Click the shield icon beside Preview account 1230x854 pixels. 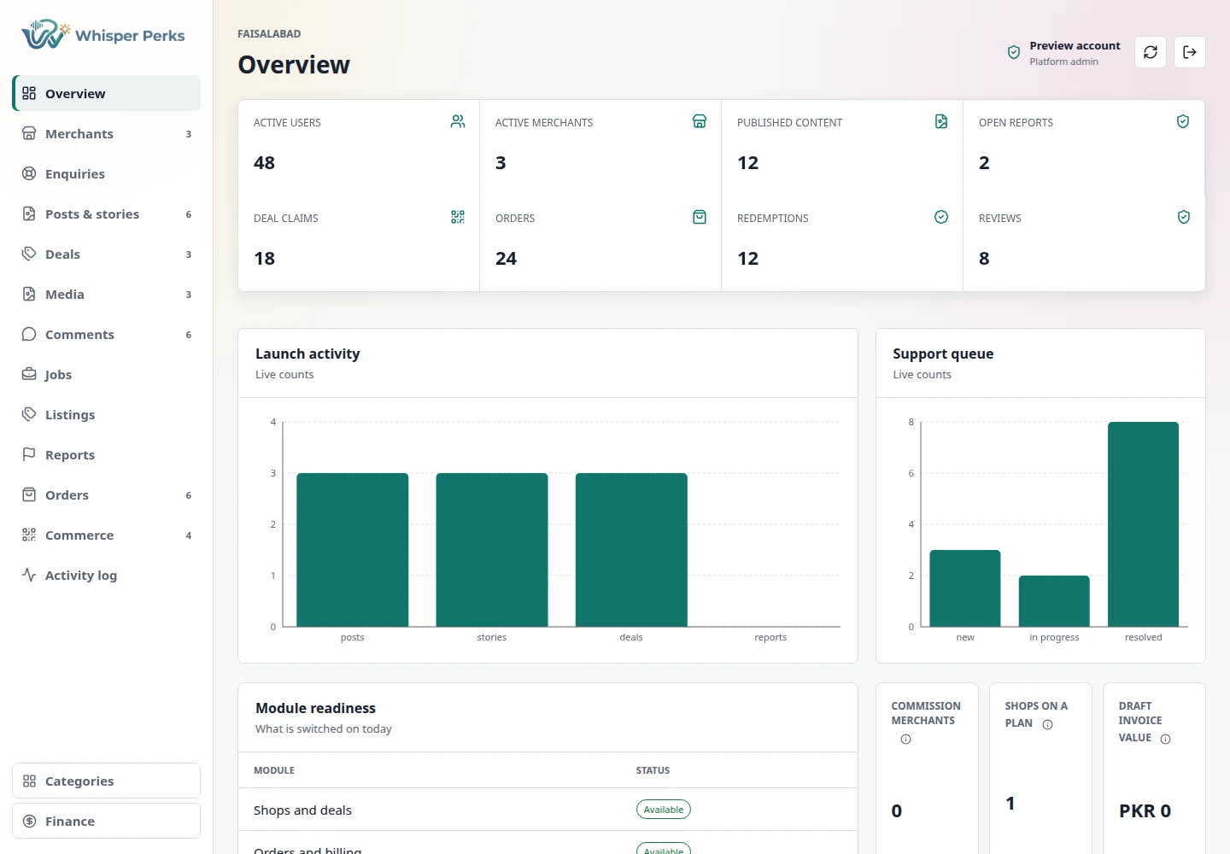point(1014,52)
